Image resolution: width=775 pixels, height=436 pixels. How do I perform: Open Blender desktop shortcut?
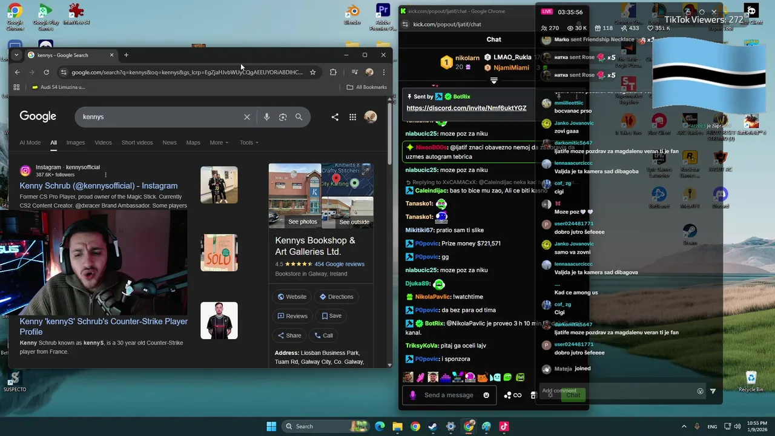352,15
